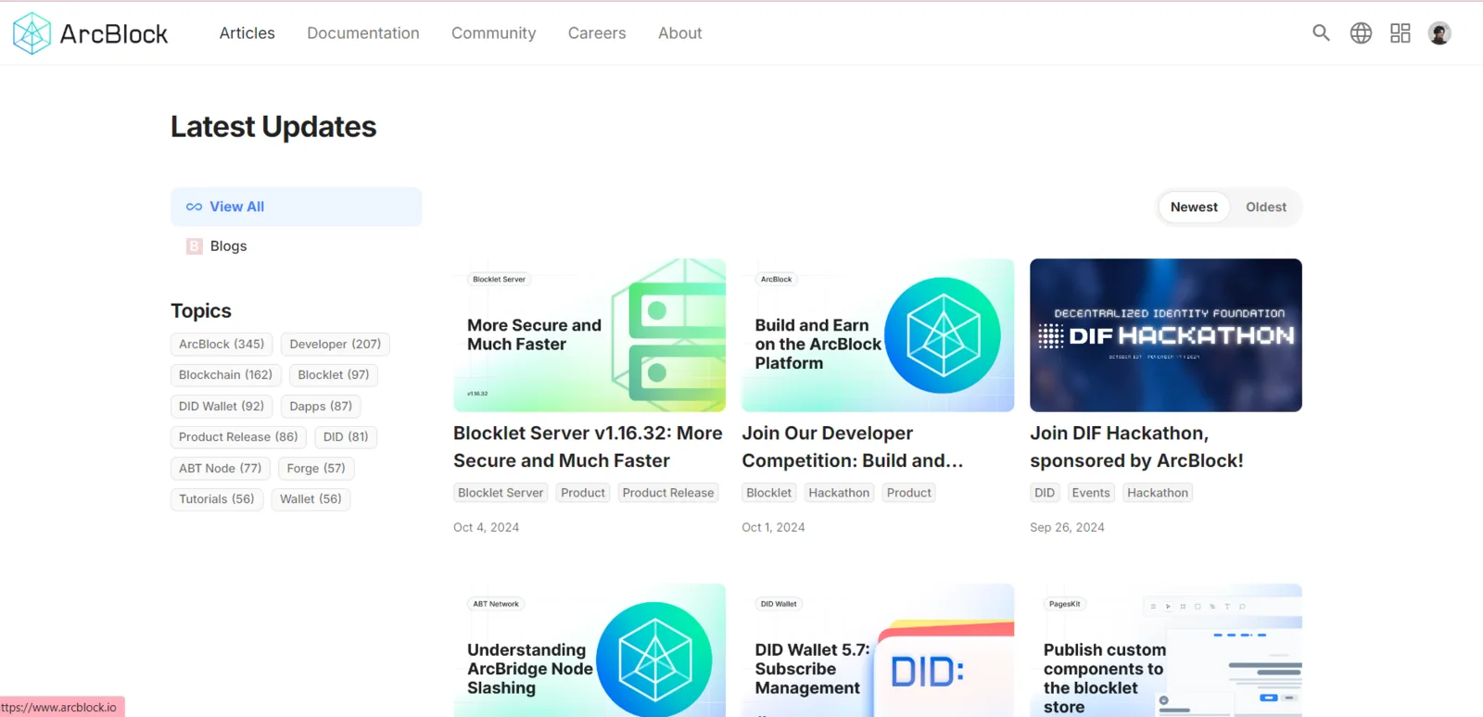Filter by Blockchain (162) topic
The width and height of the screenshot is (1483, 717).
pos(225,375)
